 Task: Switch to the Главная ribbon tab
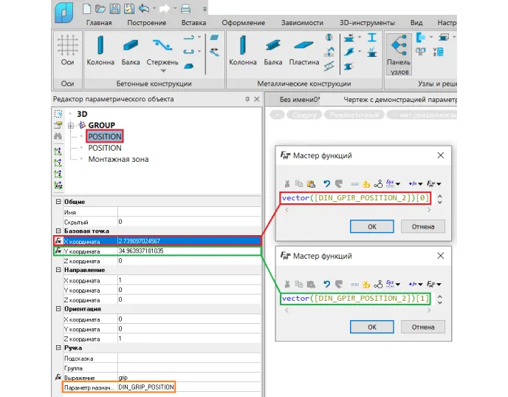pyautogui.click(x=99, y=23)
